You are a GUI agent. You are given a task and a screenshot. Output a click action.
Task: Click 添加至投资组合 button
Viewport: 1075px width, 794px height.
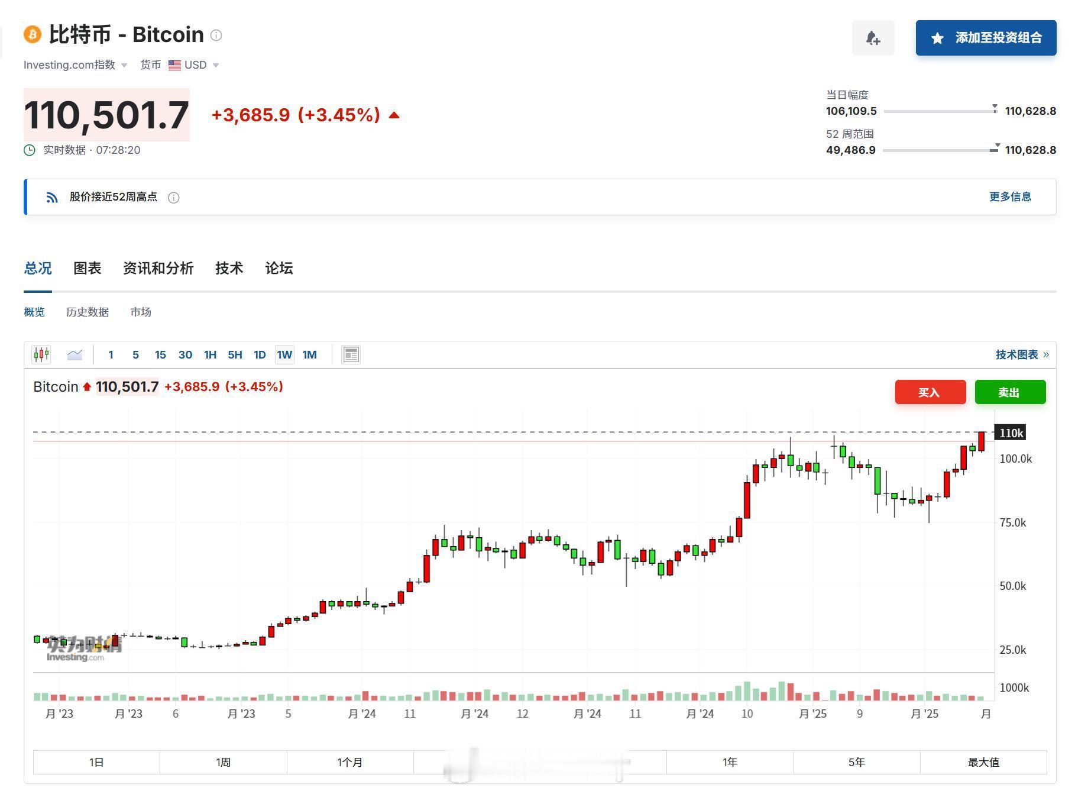tap(986, 38)
